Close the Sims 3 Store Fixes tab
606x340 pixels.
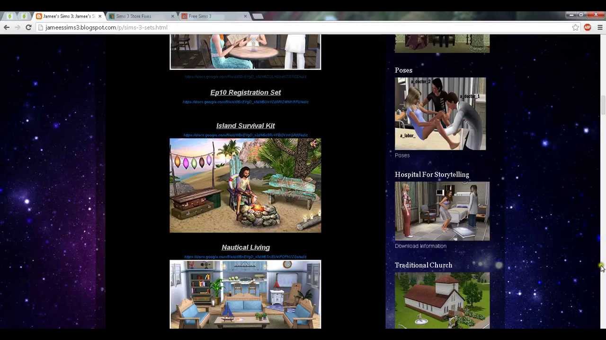172,16
